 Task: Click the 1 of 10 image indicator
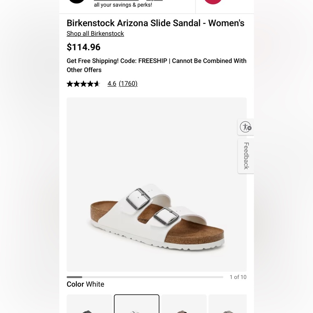click(238, 277)
